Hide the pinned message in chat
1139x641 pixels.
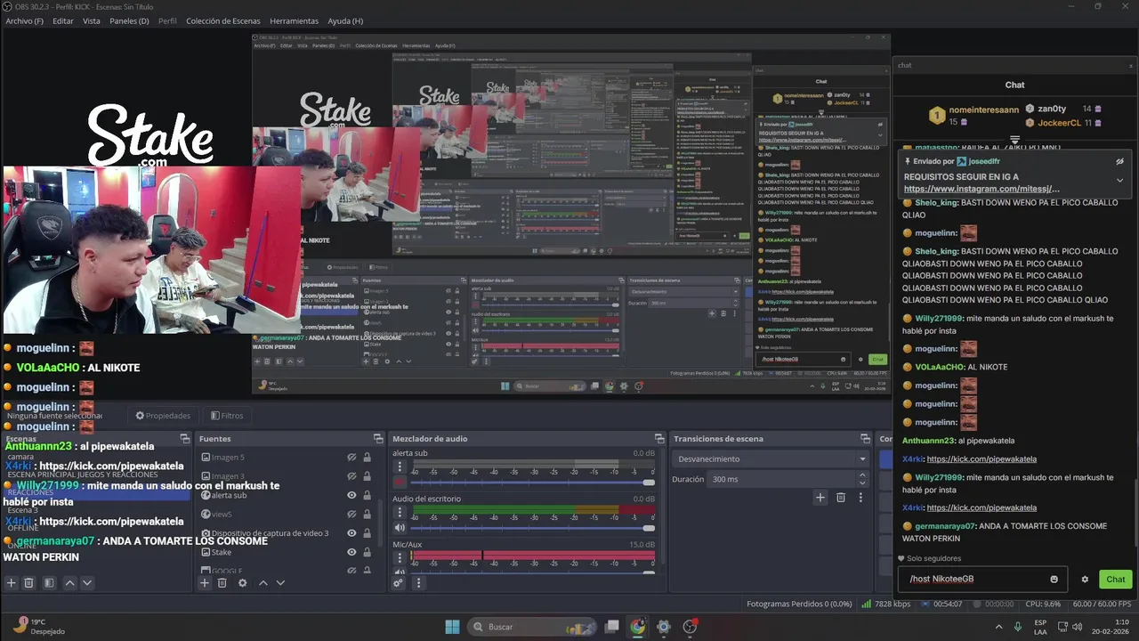[x=1119, y=161]
